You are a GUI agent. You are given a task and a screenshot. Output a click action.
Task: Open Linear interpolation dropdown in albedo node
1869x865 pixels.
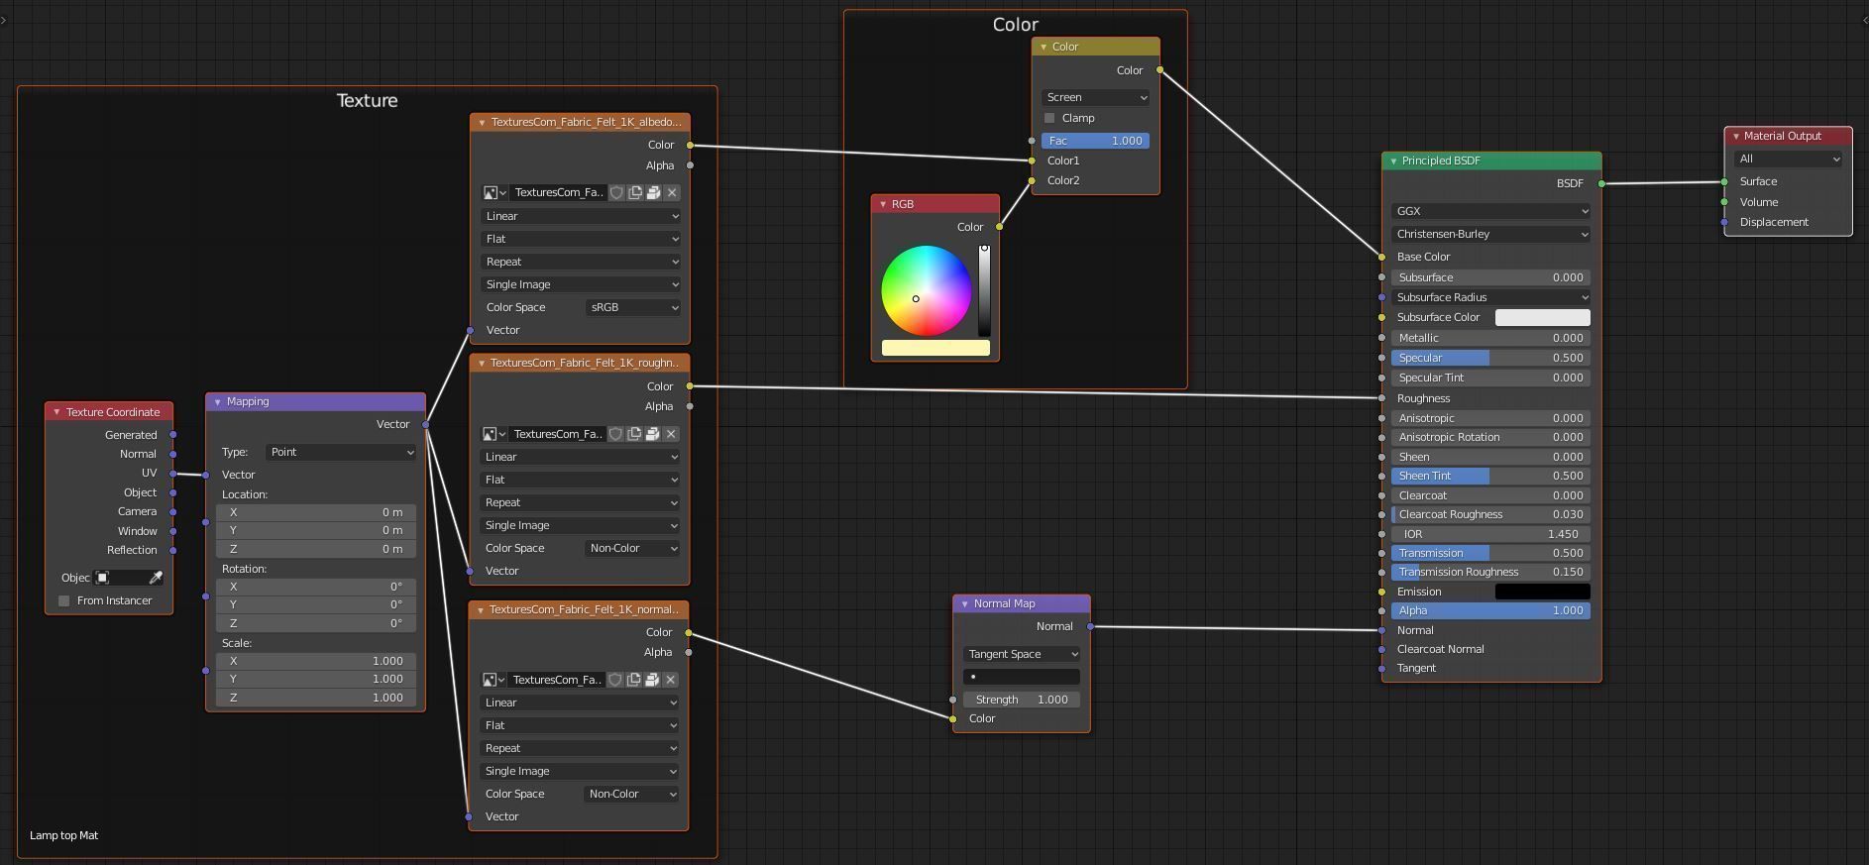coord(581,216)
